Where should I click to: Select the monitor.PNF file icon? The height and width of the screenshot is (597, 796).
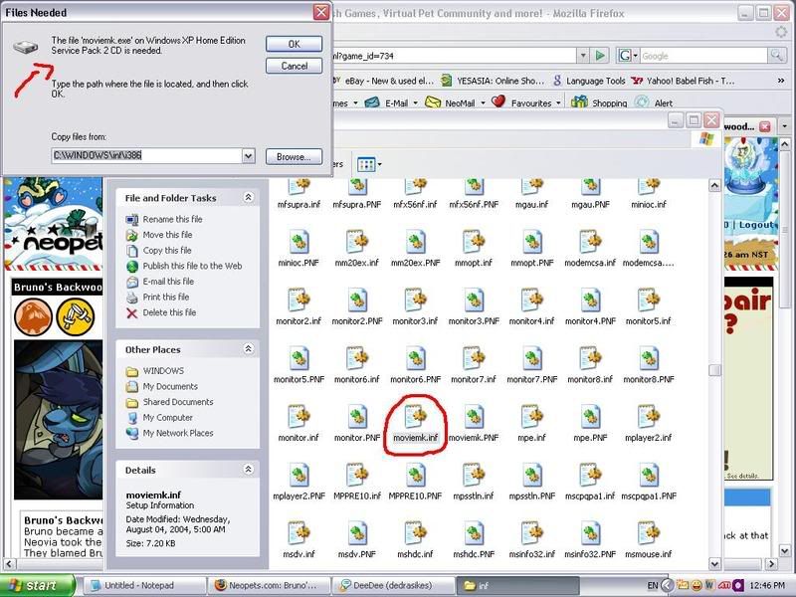point(357,416)
